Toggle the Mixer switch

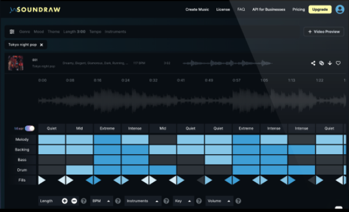point(30,128)
